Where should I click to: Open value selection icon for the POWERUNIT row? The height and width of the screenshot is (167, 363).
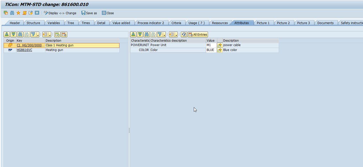tap(220, 45)
